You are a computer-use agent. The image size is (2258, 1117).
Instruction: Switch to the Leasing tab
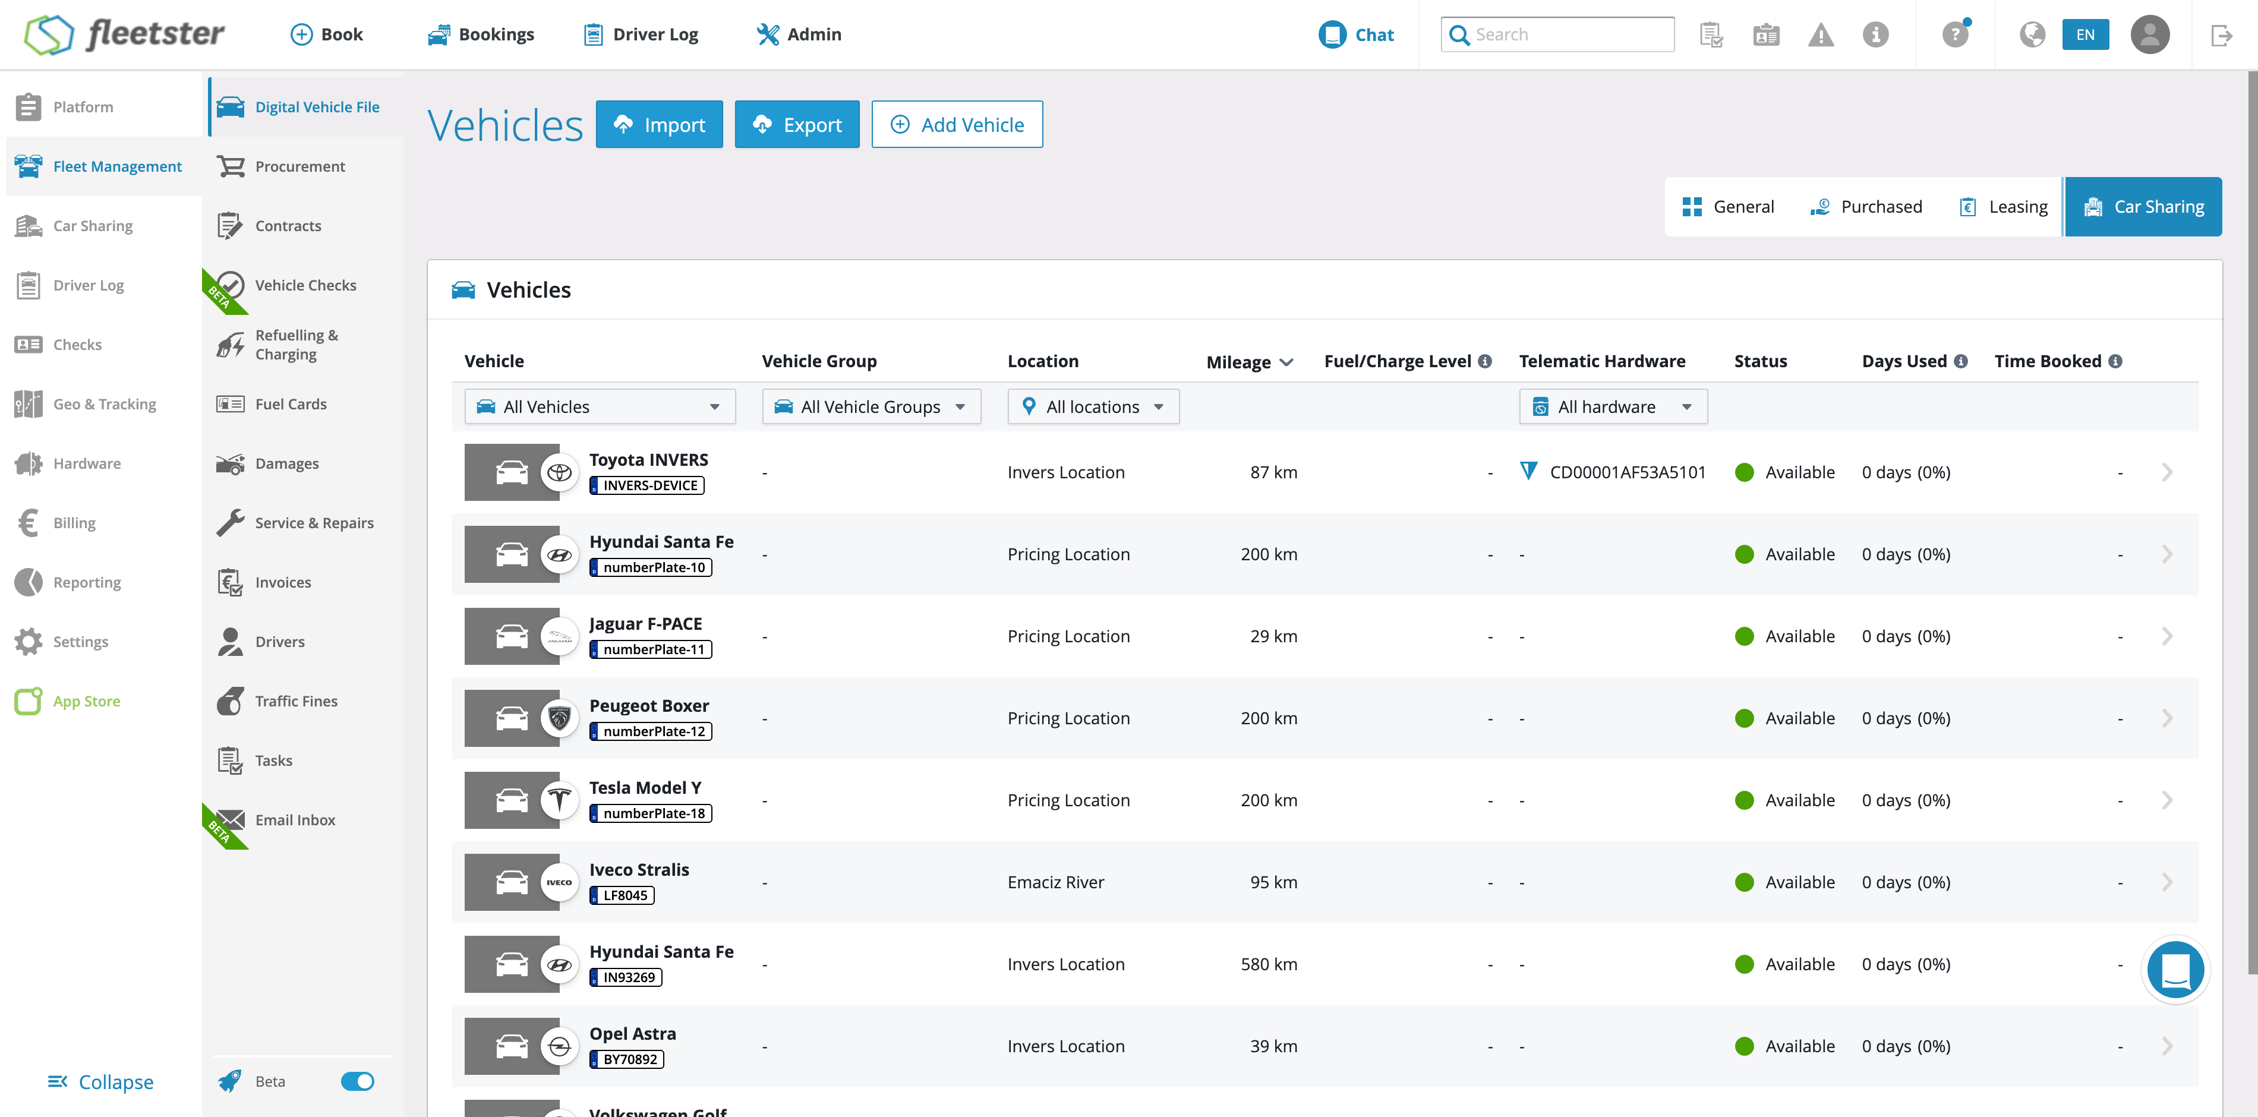[x=2003, y=207]
